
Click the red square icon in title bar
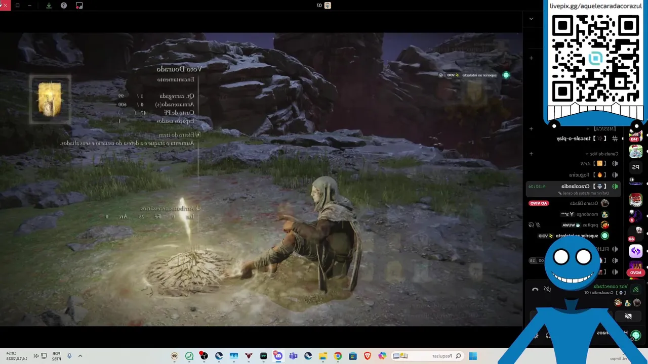click(x=79, y=5)
